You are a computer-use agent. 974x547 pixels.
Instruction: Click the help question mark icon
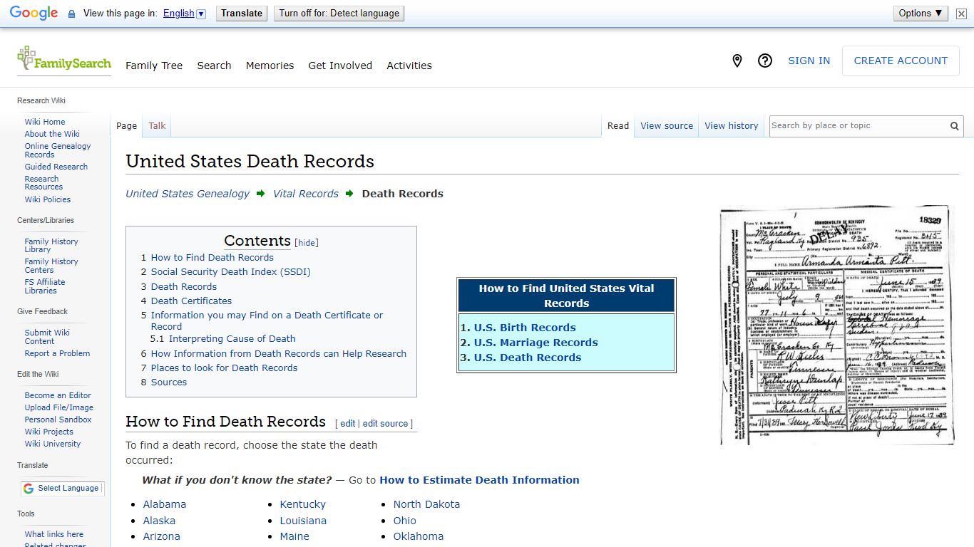pos(765,61)
